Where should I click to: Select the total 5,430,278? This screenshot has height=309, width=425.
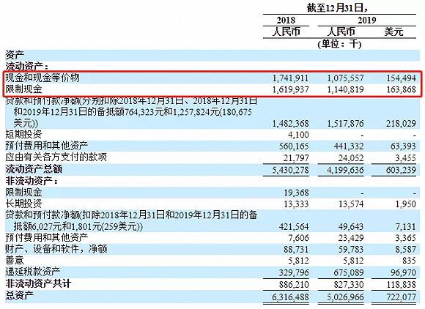click(x=290, y=170)
